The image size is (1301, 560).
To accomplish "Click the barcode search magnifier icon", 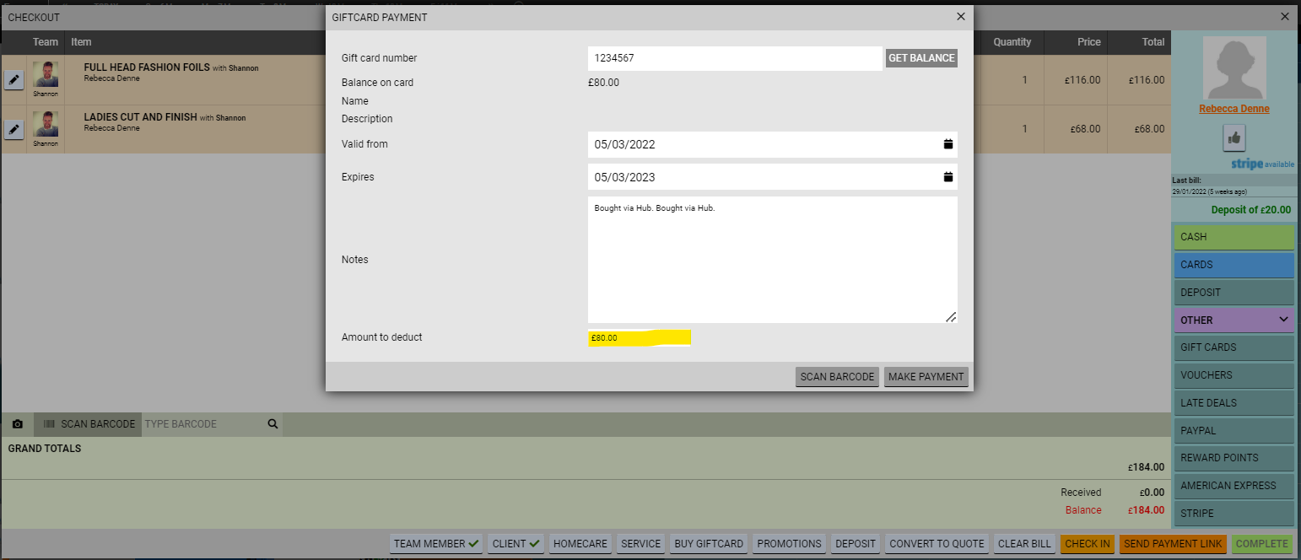I will pyautogui.click(x=273, y=424).
